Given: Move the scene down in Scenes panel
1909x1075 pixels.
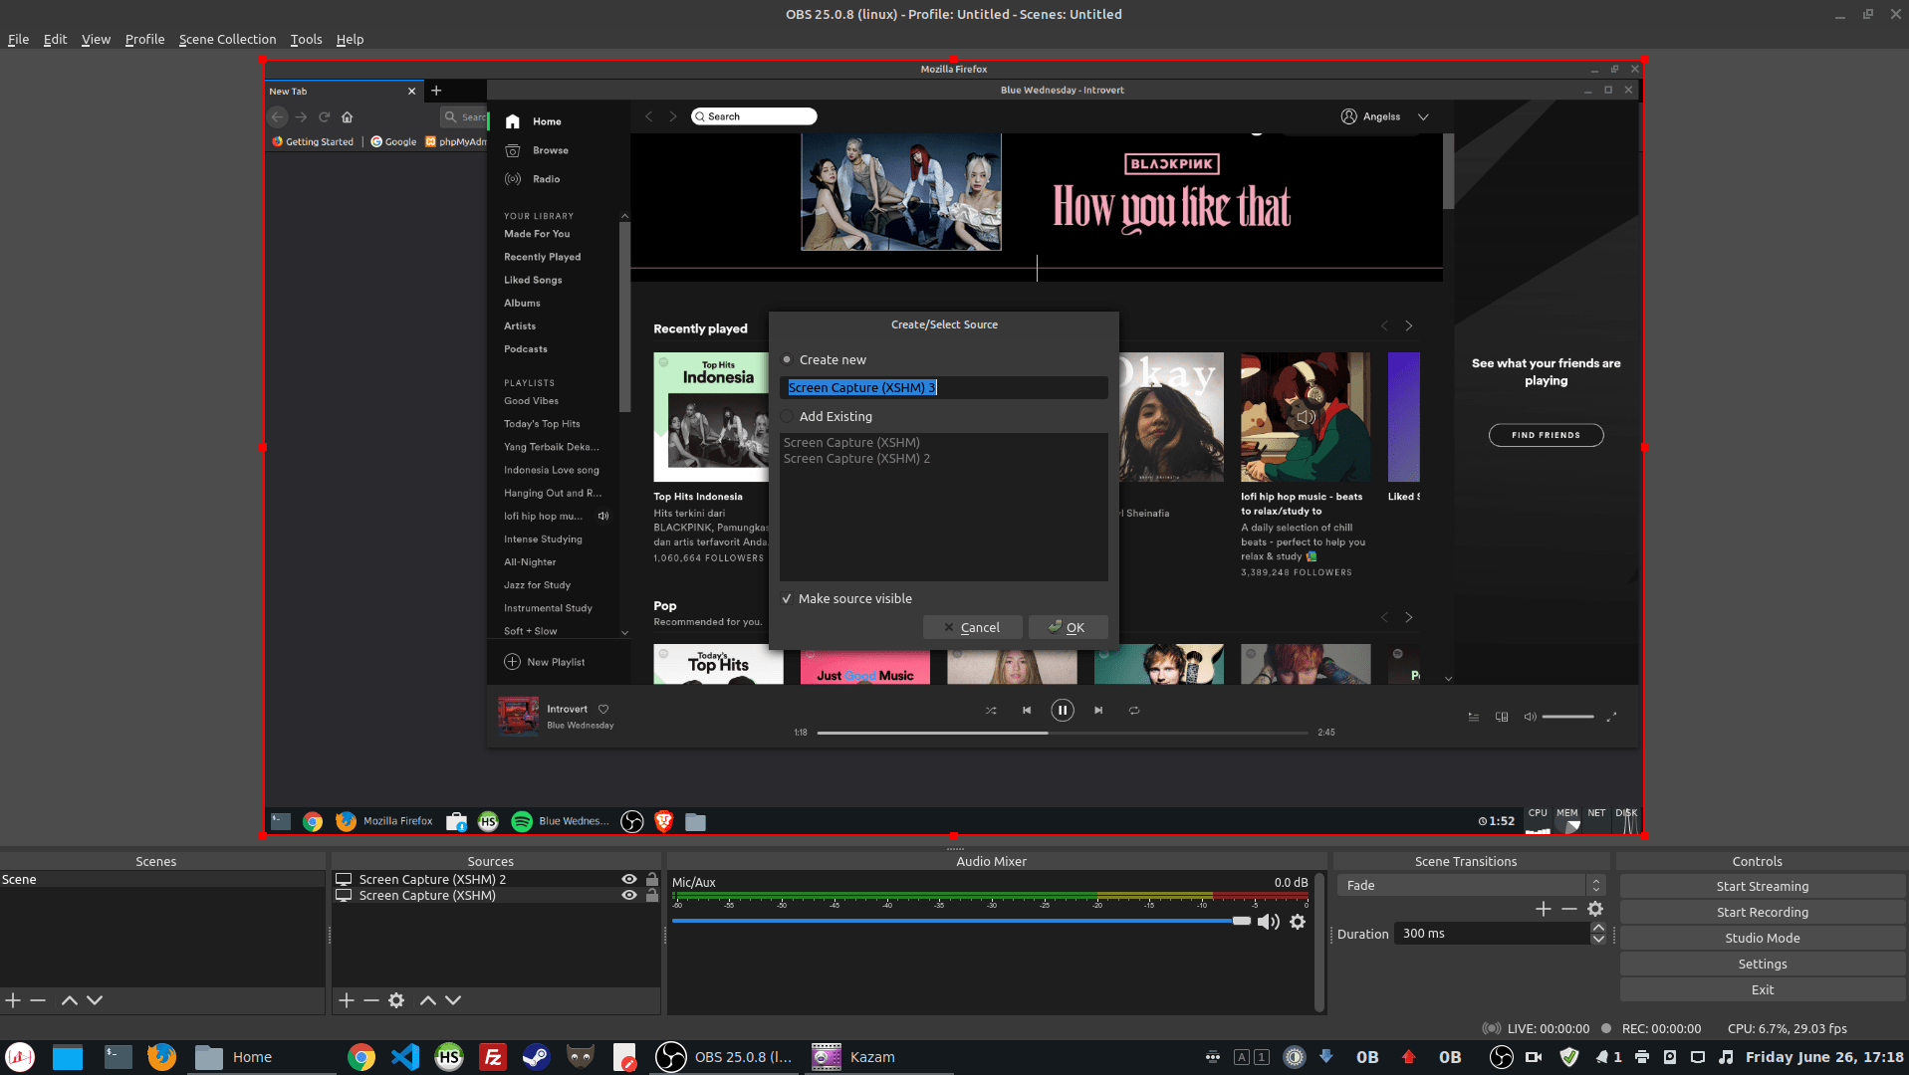Looking at the screenshot, I should point(95,1000).
